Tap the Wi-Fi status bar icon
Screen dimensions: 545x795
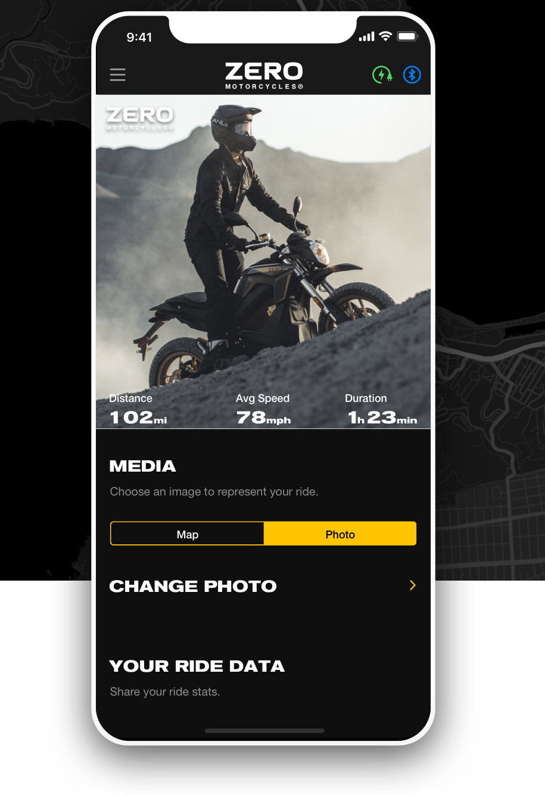(385, 36)
